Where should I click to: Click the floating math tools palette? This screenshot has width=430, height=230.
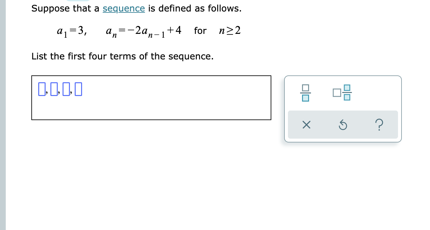[343, 109]
